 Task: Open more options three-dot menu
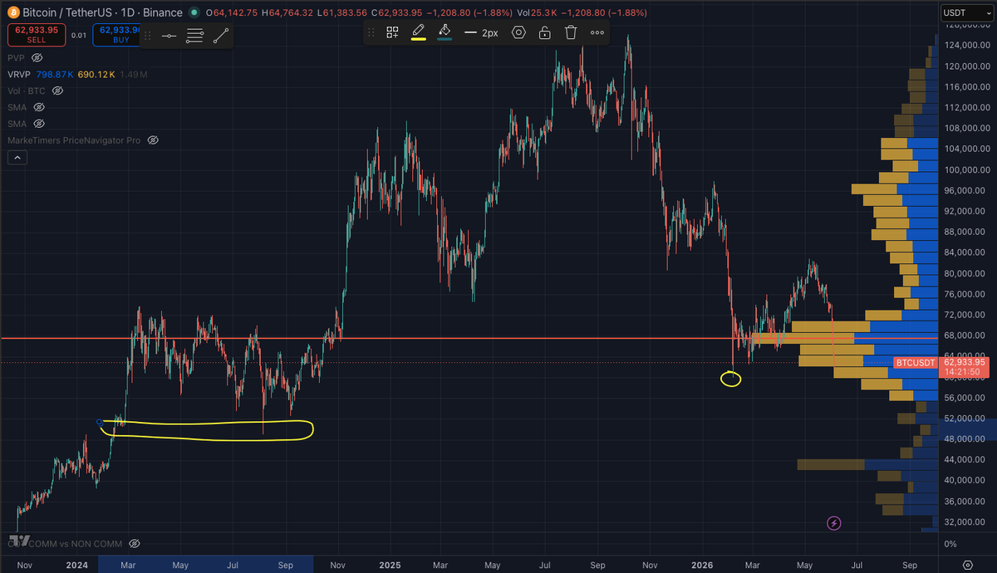[597, 32]
